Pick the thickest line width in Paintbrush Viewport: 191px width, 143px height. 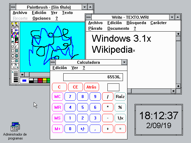[x=16, y=81]
